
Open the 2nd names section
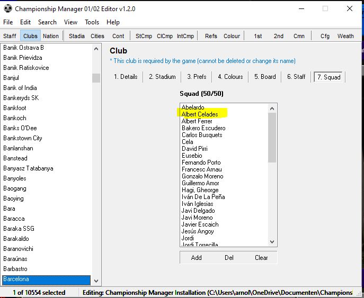point(278,36)
